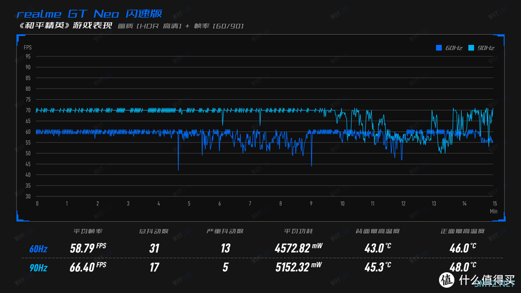Click the total jitter count 17
This screenshot has width=521, height=293.
point(154,267)
